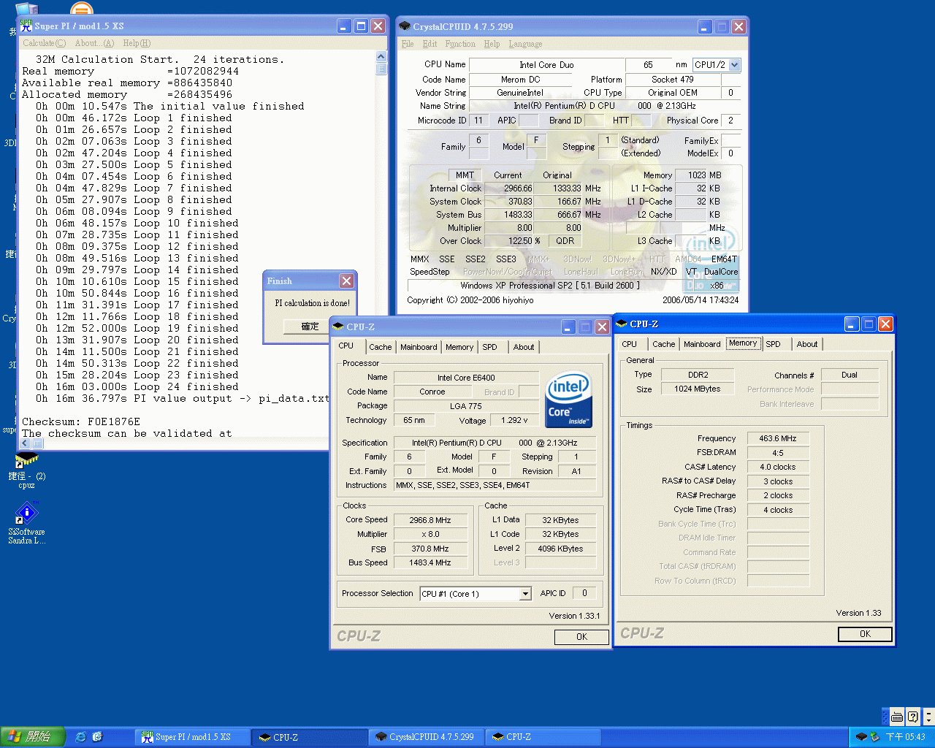
Task: Click the taskbar clock showing 05:43
Action: (906, 737)
